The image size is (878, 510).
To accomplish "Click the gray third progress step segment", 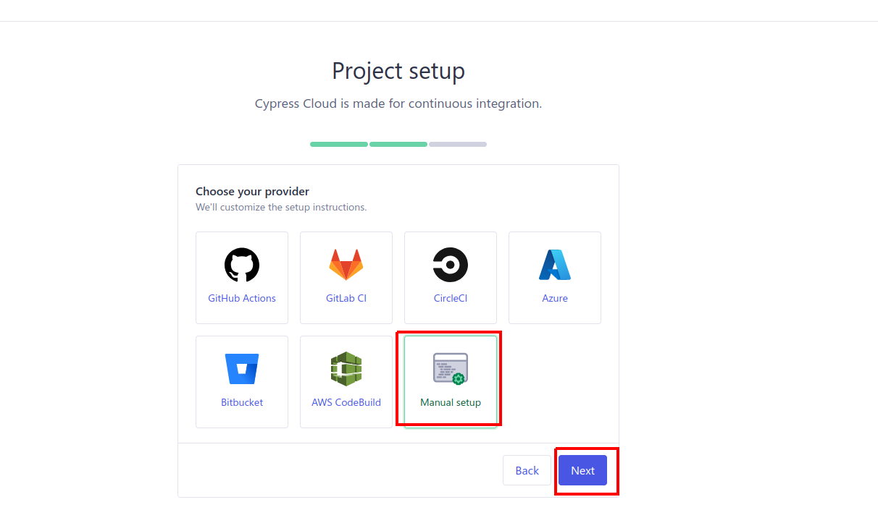I will point(458,144).
